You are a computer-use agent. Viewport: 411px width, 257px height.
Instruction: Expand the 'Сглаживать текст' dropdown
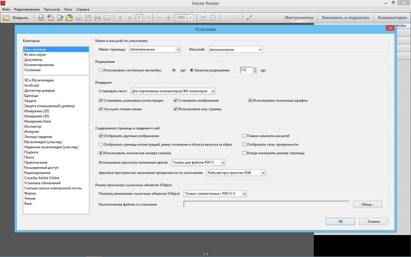[173, 91]
